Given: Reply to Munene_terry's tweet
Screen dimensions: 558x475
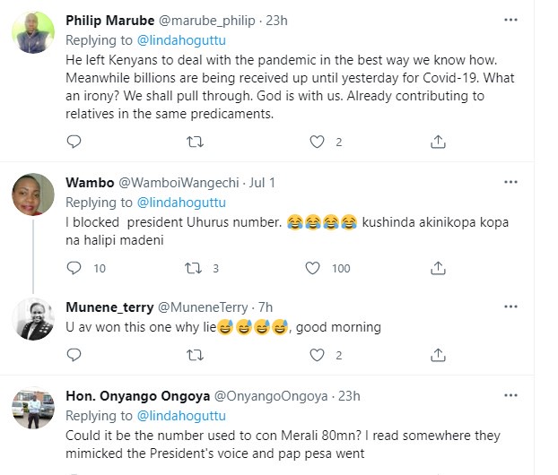Looking at the screenshot, I should [74, 356].
